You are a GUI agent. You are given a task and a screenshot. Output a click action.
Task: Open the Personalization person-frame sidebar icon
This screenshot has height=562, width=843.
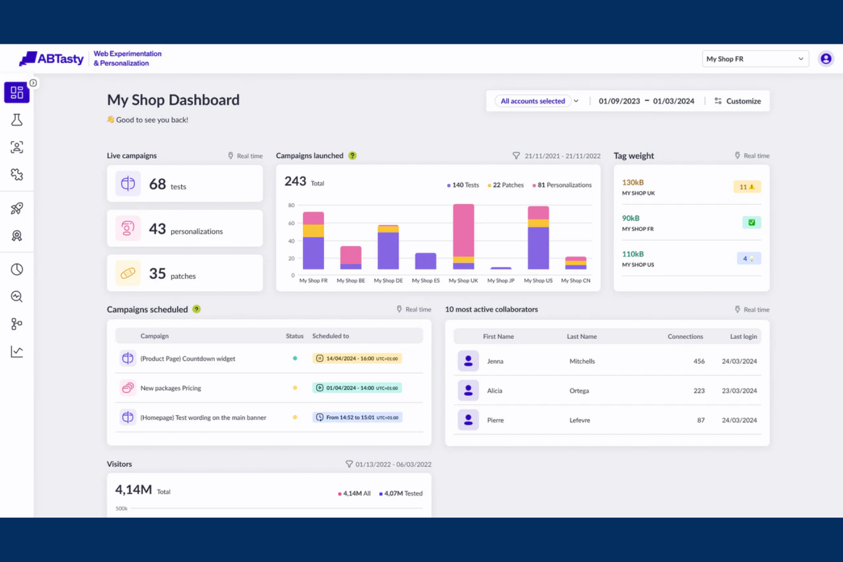click(17, 147)
